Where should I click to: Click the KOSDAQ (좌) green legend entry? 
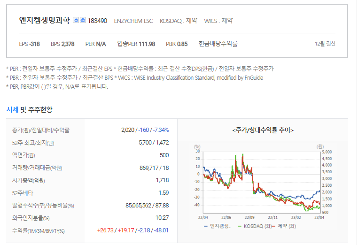(255, 226)
